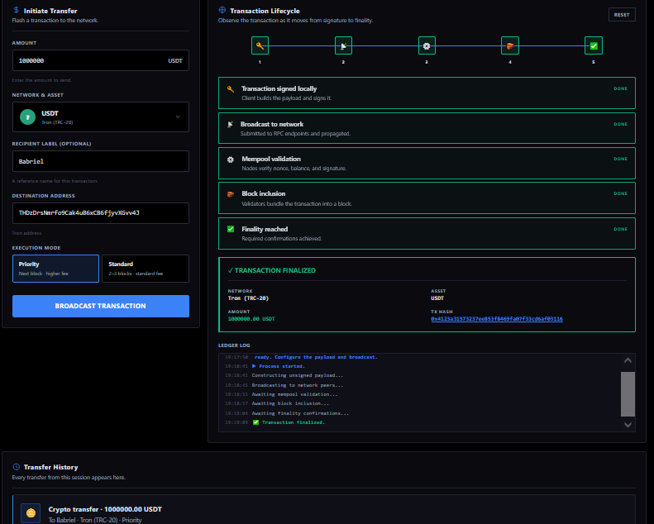This screenshot has height=524, width=654.
Task: Click the 'Awaiting mempool validation...' log line
Action: click(x=294, y=394)
